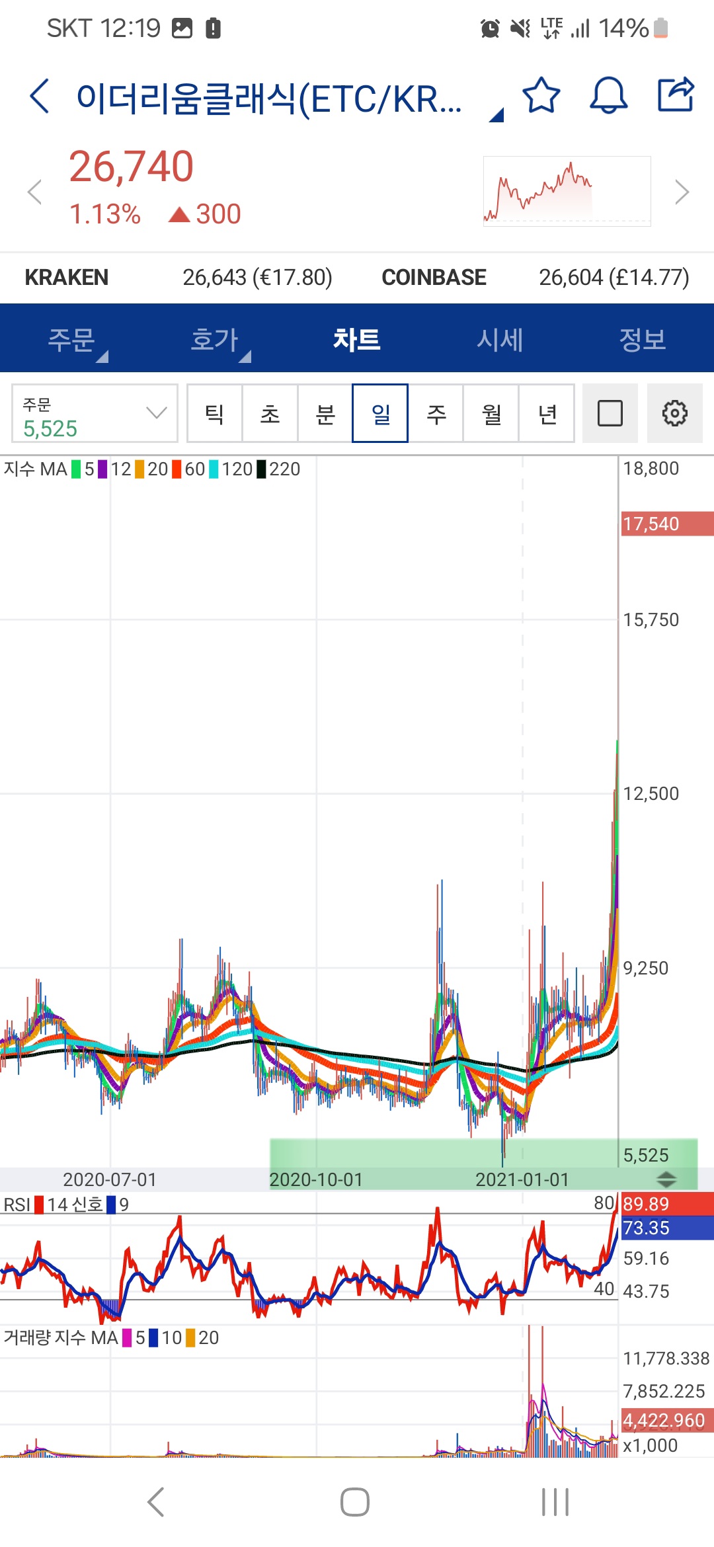Screen dimensions: 714x1547
Task: Expand the coin title dropdown triangle
Action: click(496, 115)
